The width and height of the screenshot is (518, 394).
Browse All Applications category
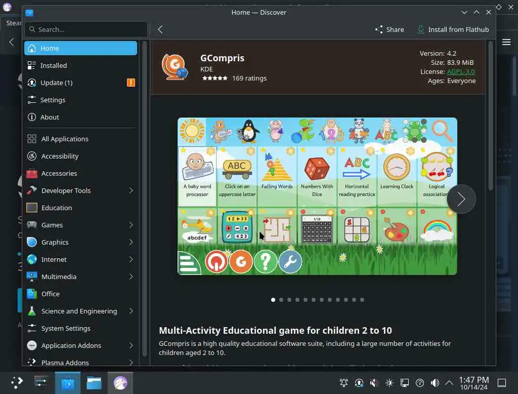click(x=80, y=139)
